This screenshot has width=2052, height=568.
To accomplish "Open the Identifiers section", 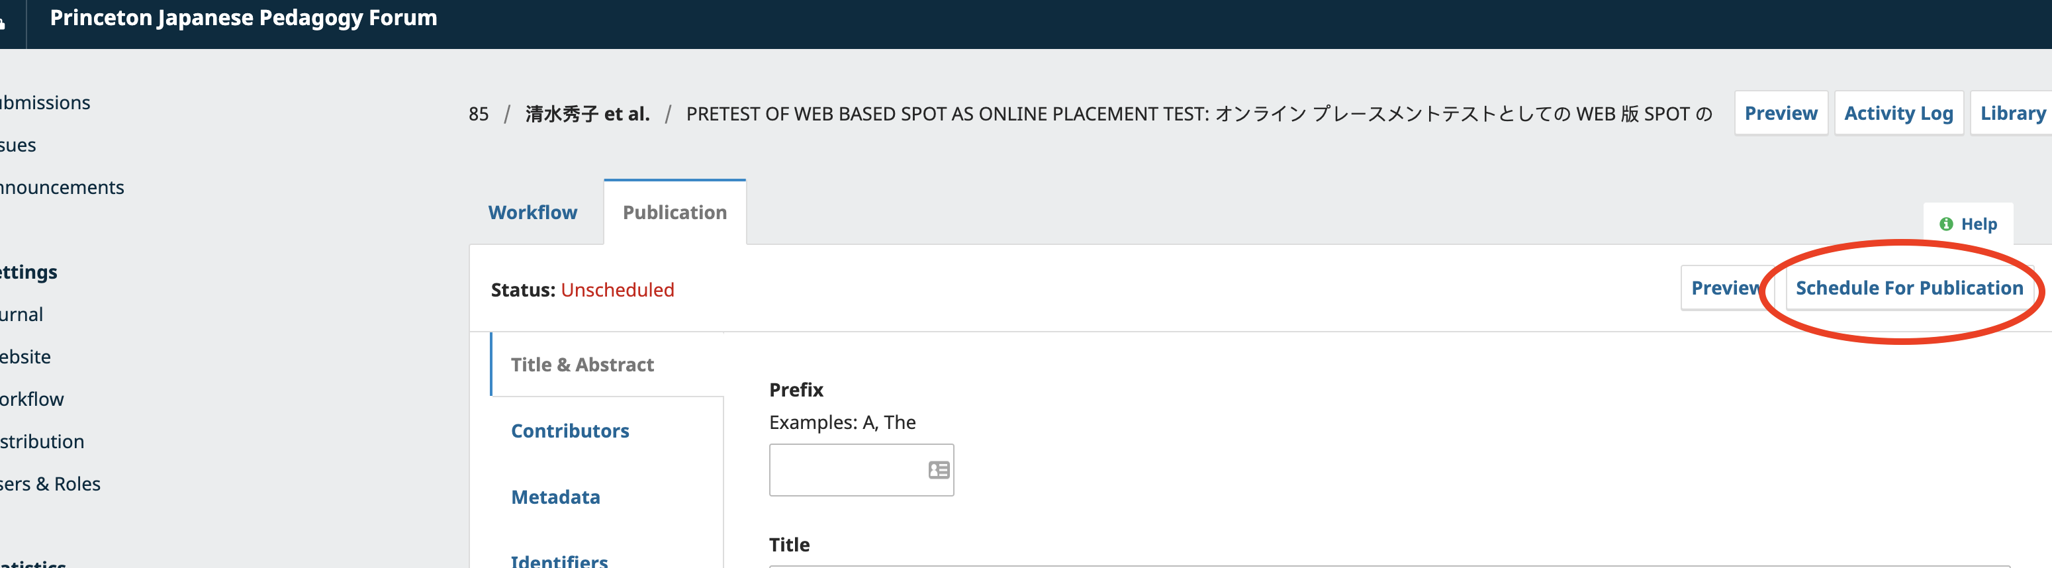I will [559, 561].
